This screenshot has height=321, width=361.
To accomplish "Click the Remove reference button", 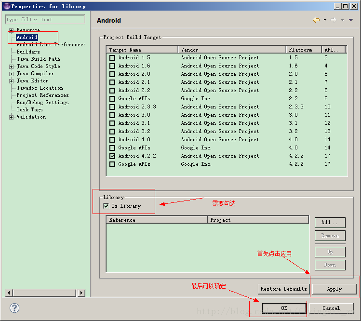I will click(x=330, y=235).
